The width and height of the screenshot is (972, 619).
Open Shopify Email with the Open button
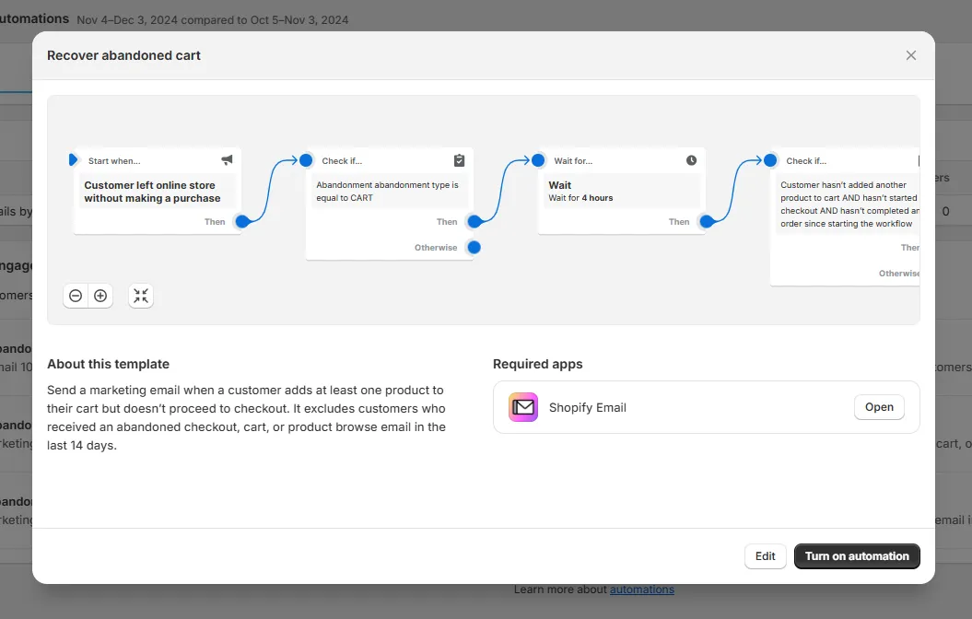[x=879, y=407]
